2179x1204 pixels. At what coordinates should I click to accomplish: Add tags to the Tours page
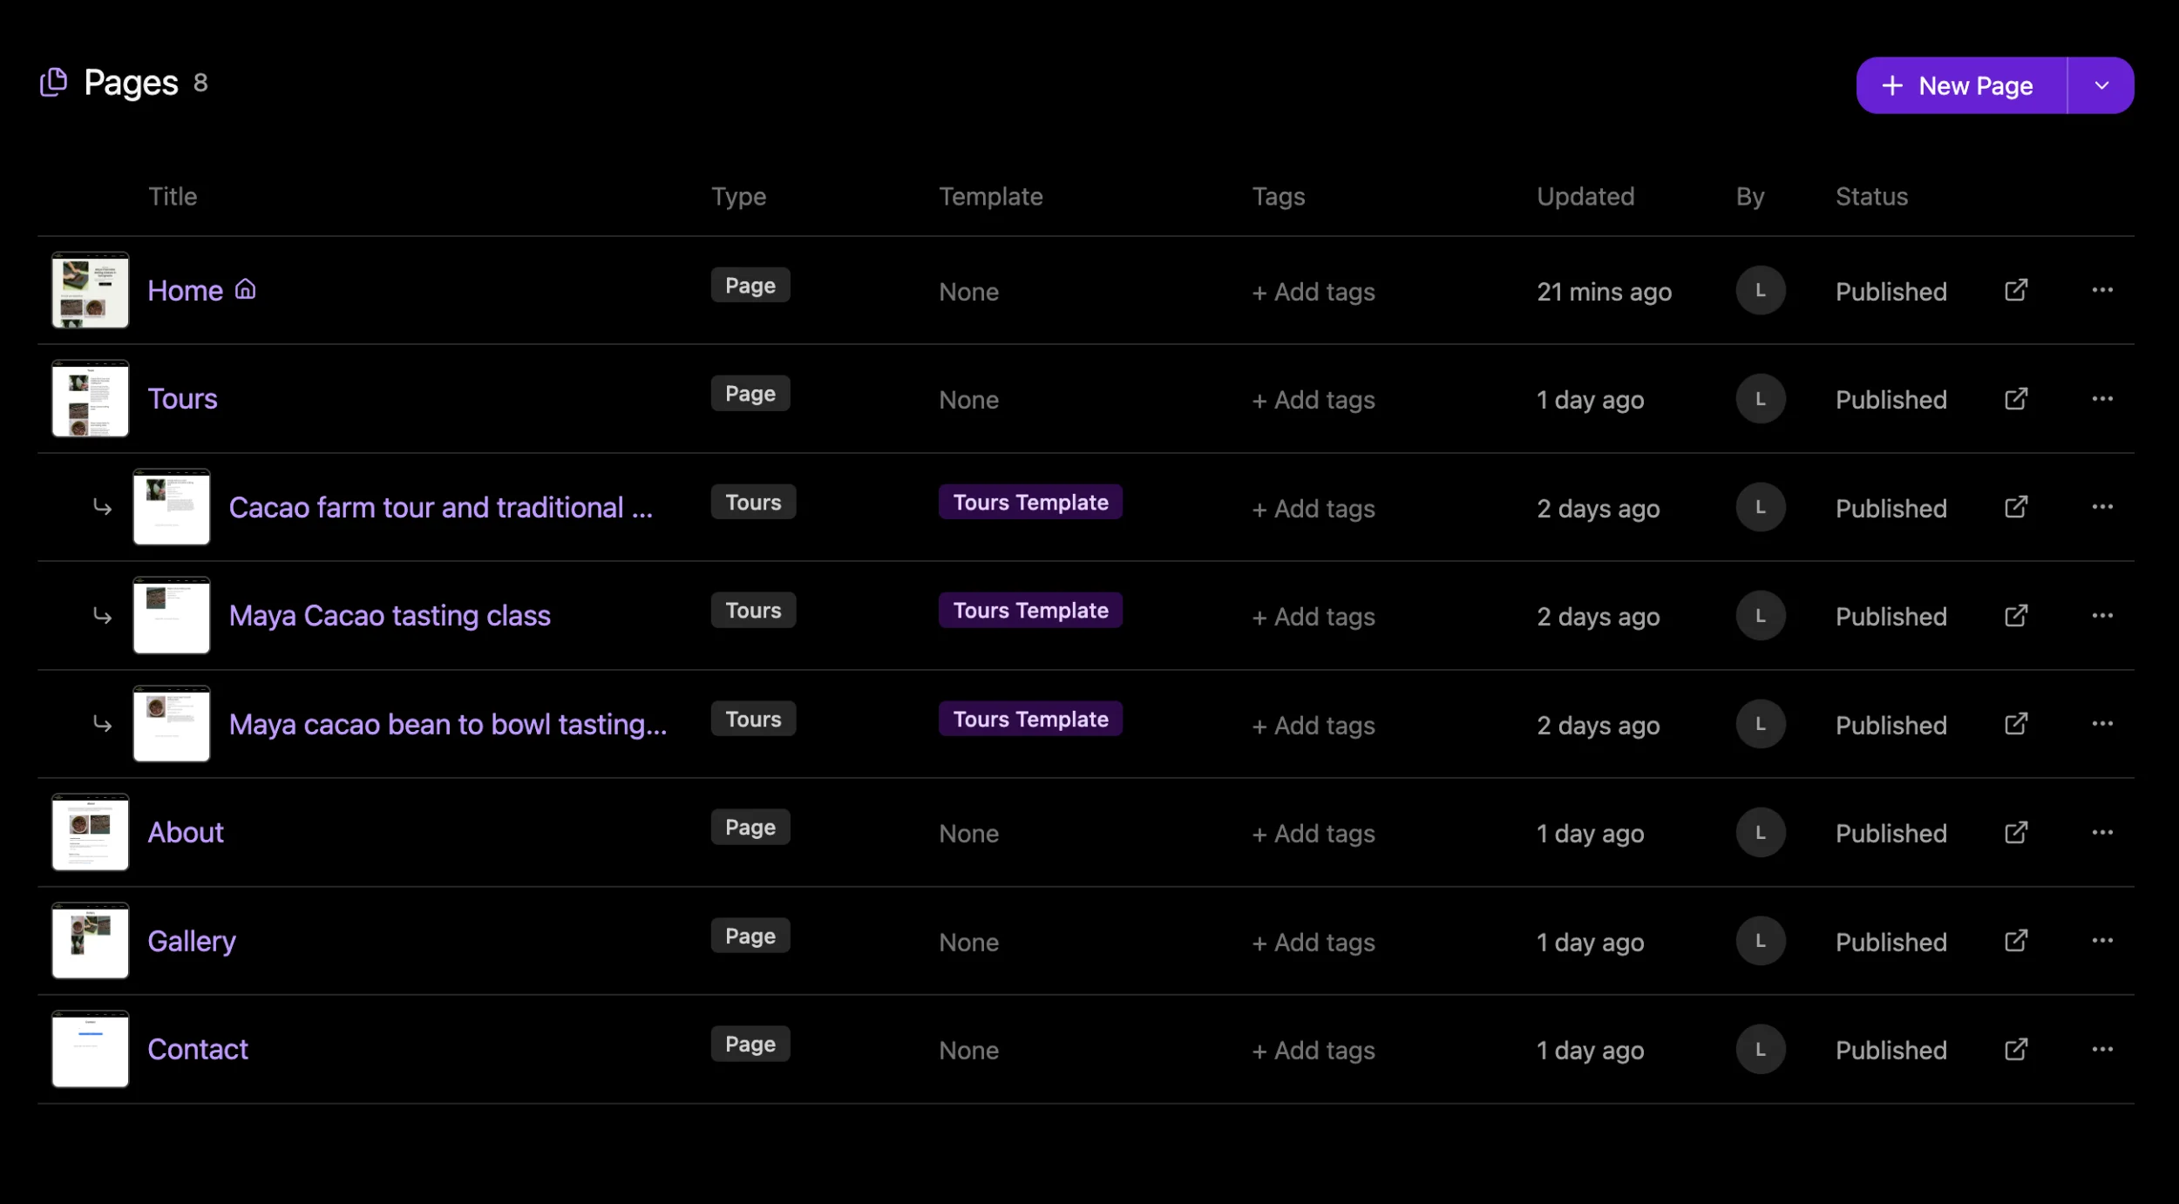coord(1314,400)
